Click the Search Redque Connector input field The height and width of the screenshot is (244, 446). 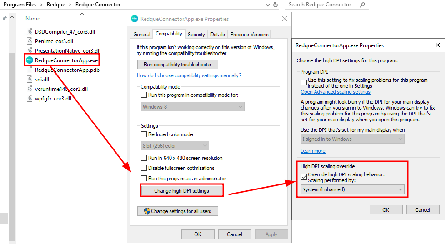(x=322, y=5)
